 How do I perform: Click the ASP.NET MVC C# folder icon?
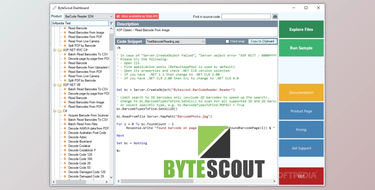pos(59,50)
